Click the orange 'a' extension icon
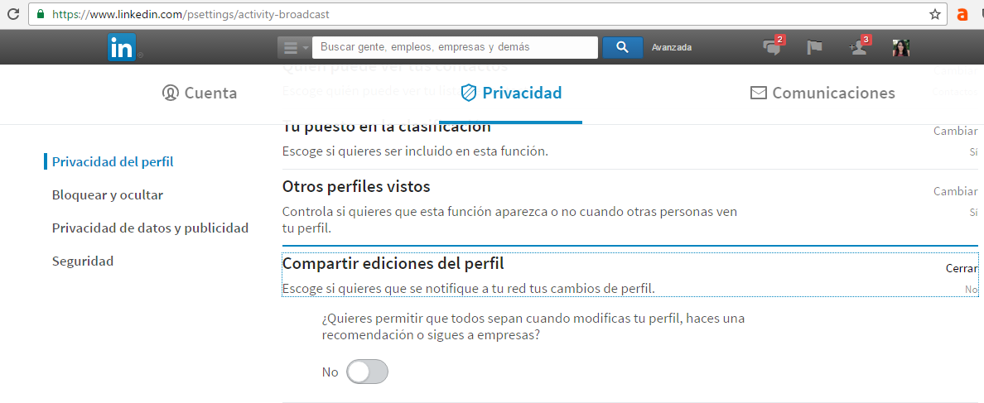The image size is (984, 403). 962,14
